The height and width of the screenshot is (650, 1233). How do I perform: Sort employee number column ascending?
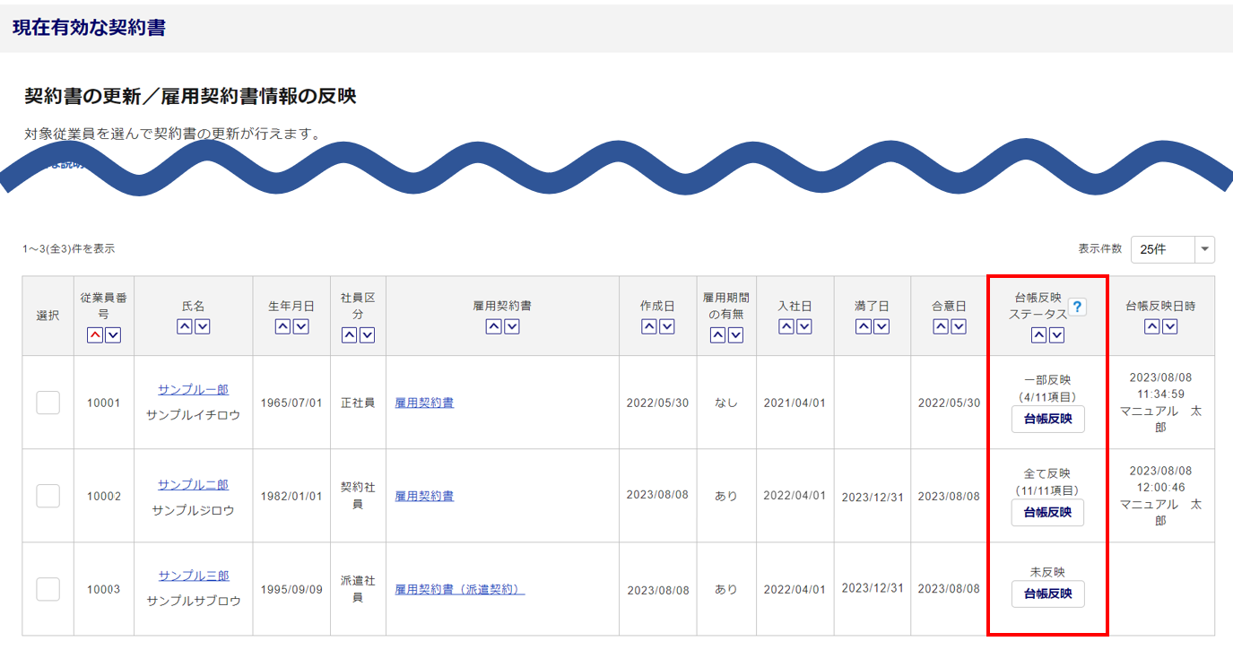point(95,335)
